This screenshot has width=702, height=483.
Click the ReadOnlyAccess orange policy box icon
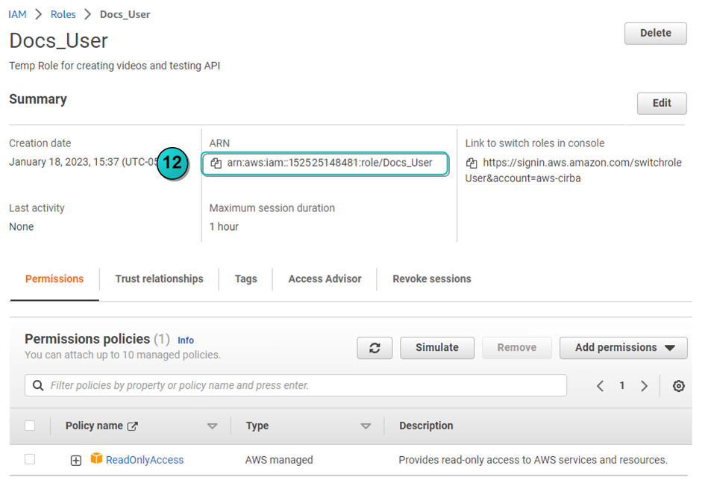96,458
